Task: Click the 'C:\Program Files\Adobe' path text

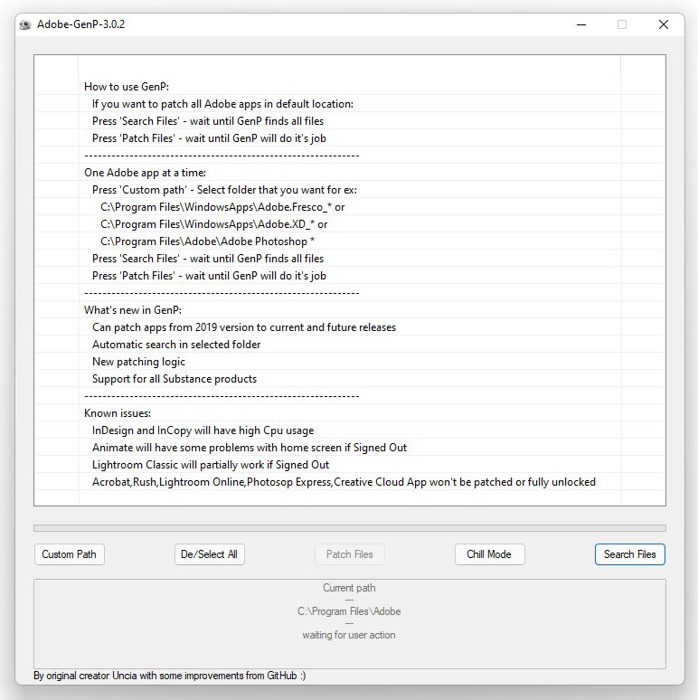Action: (349, 611)
